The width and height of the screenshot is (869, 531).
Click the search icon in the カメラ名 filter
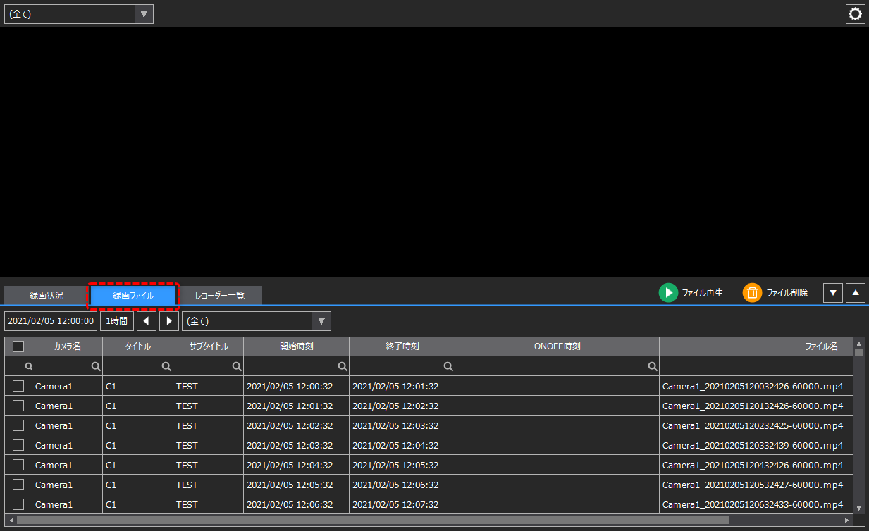pos(96,366)
